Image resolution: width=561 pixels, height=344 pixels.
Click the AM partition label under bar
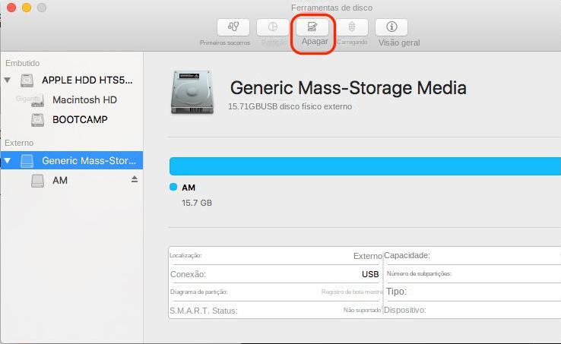[189, 188]
